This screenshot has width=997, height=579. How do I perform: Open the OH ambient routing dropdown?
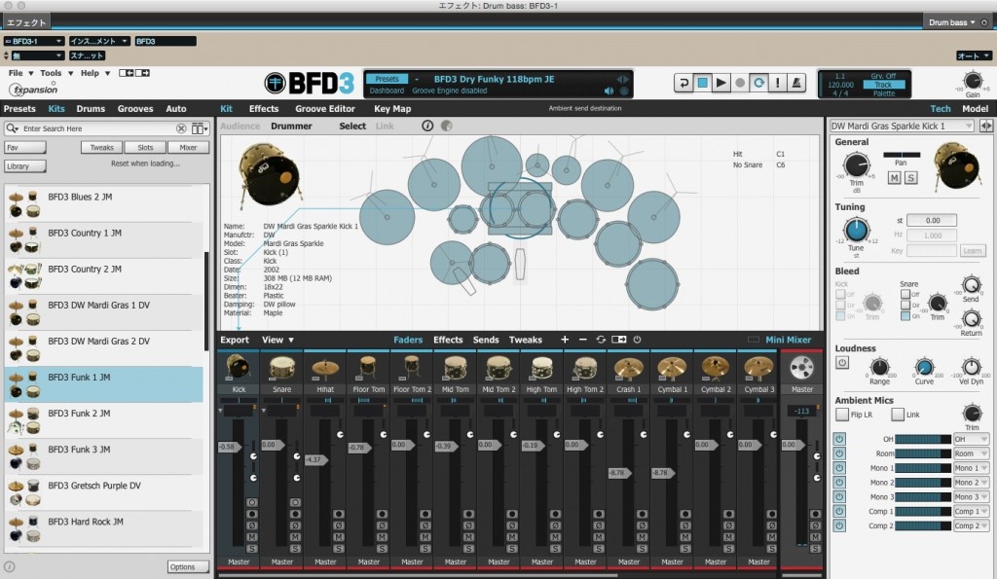click(971, 439)
